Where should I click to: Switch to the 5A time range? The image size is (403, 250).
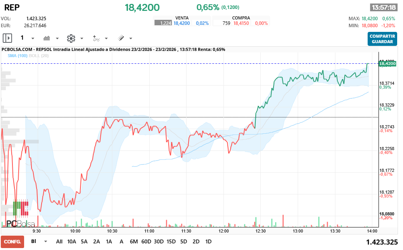[x=84, y=241]
